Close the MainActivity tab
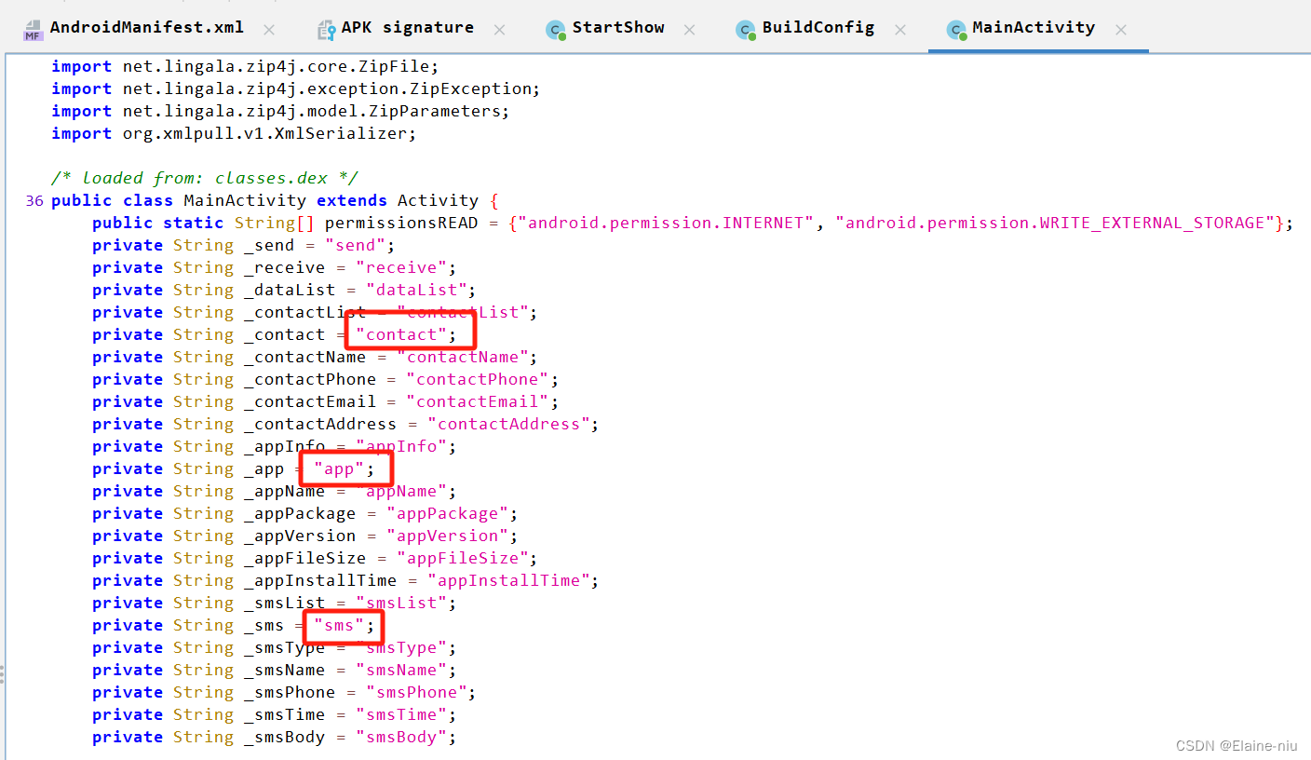This screenshot has width=1311, height=760. (x=1121, y=30)
